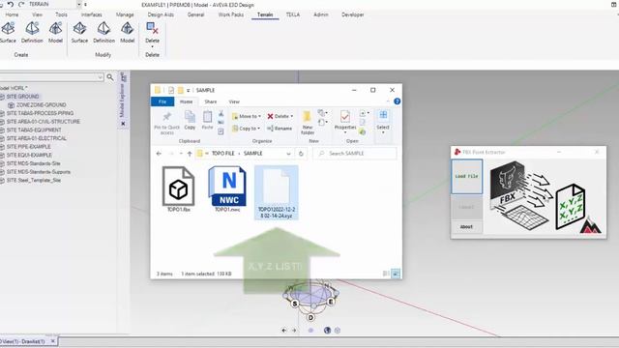Click the undo arrow in AVEVA title bar
The image size is (619, 348).
pos(11,4)
